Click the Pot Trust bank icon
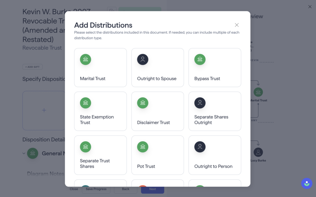The image size is (316, 197). pos(143,147)
